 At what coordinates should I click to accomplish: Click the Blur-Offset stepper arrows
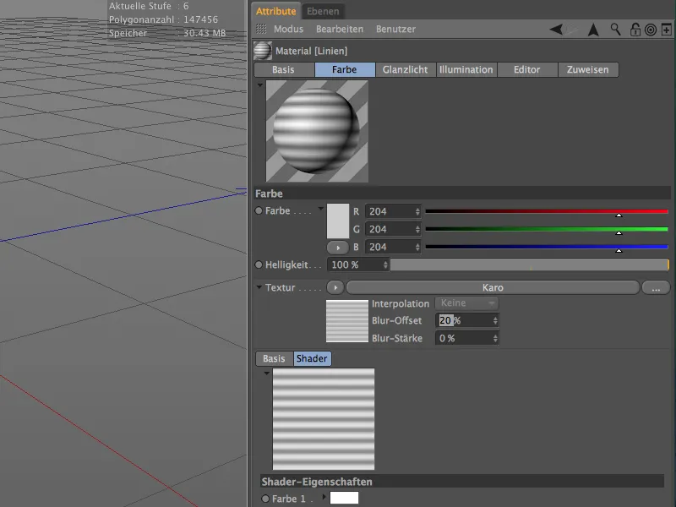point(495,320)
